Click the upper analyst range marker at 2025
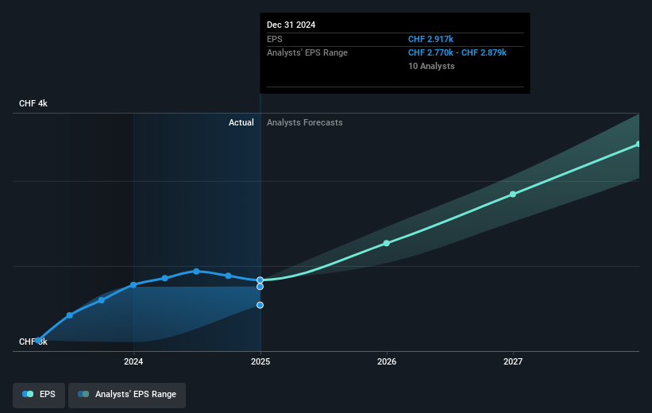Screen dimensions: 652x413 [260, 287]
